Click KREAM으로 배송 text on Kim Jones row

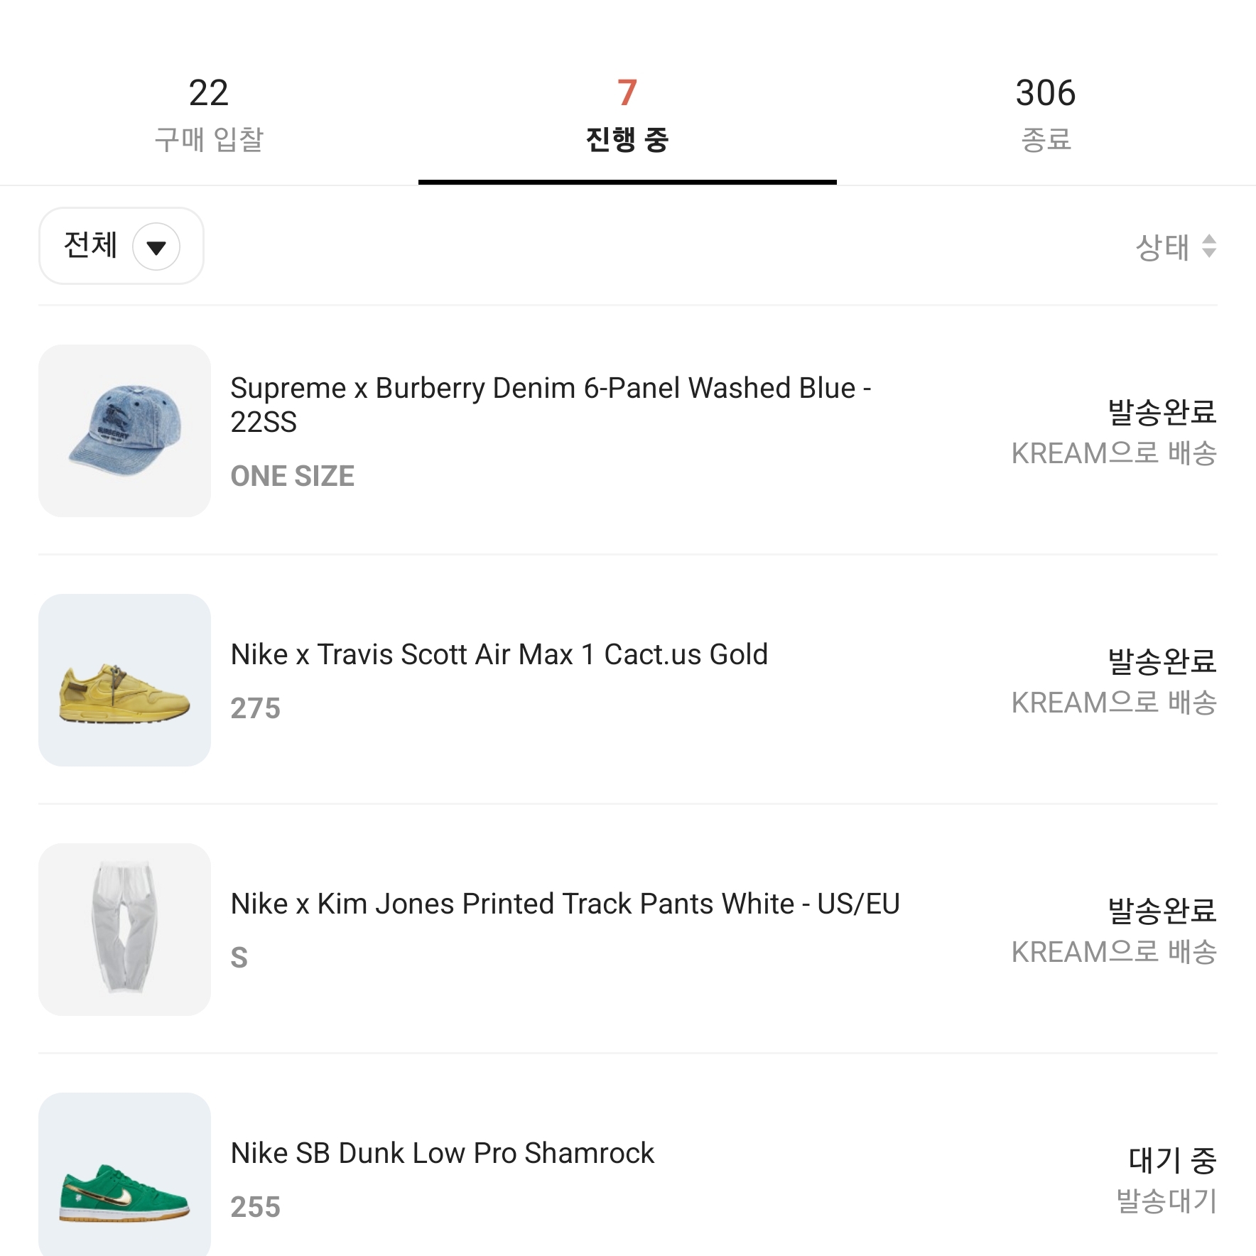tap(1113, 952)
